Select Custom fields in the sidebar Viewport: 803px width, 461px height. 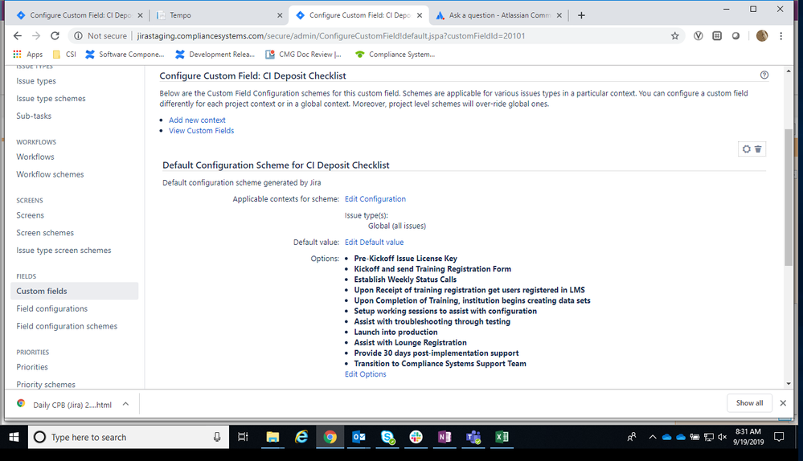(x=74, y=291)
